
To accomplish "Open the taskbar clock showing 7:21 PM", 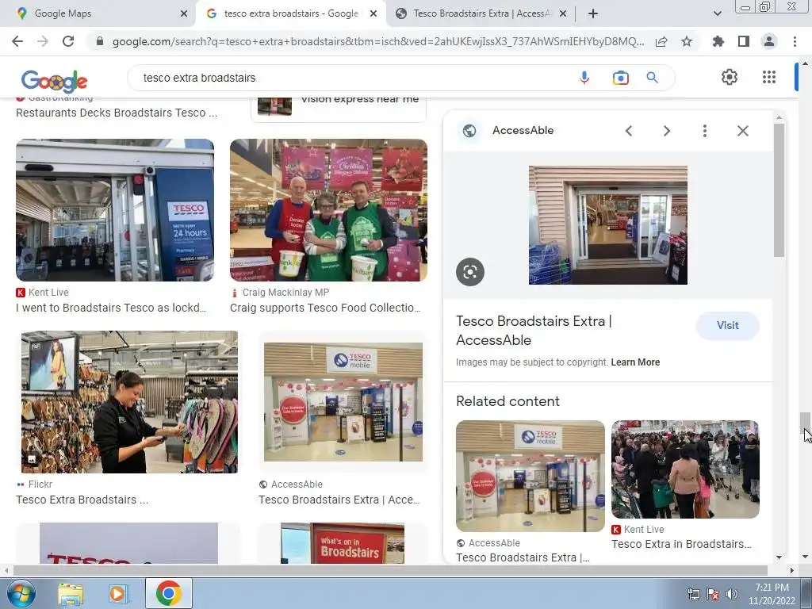I will [772, 594].
